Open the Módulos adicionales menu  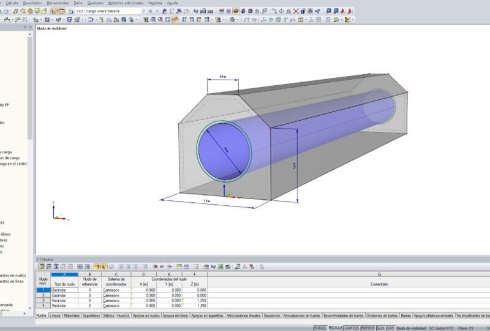(x=126, y=3)
